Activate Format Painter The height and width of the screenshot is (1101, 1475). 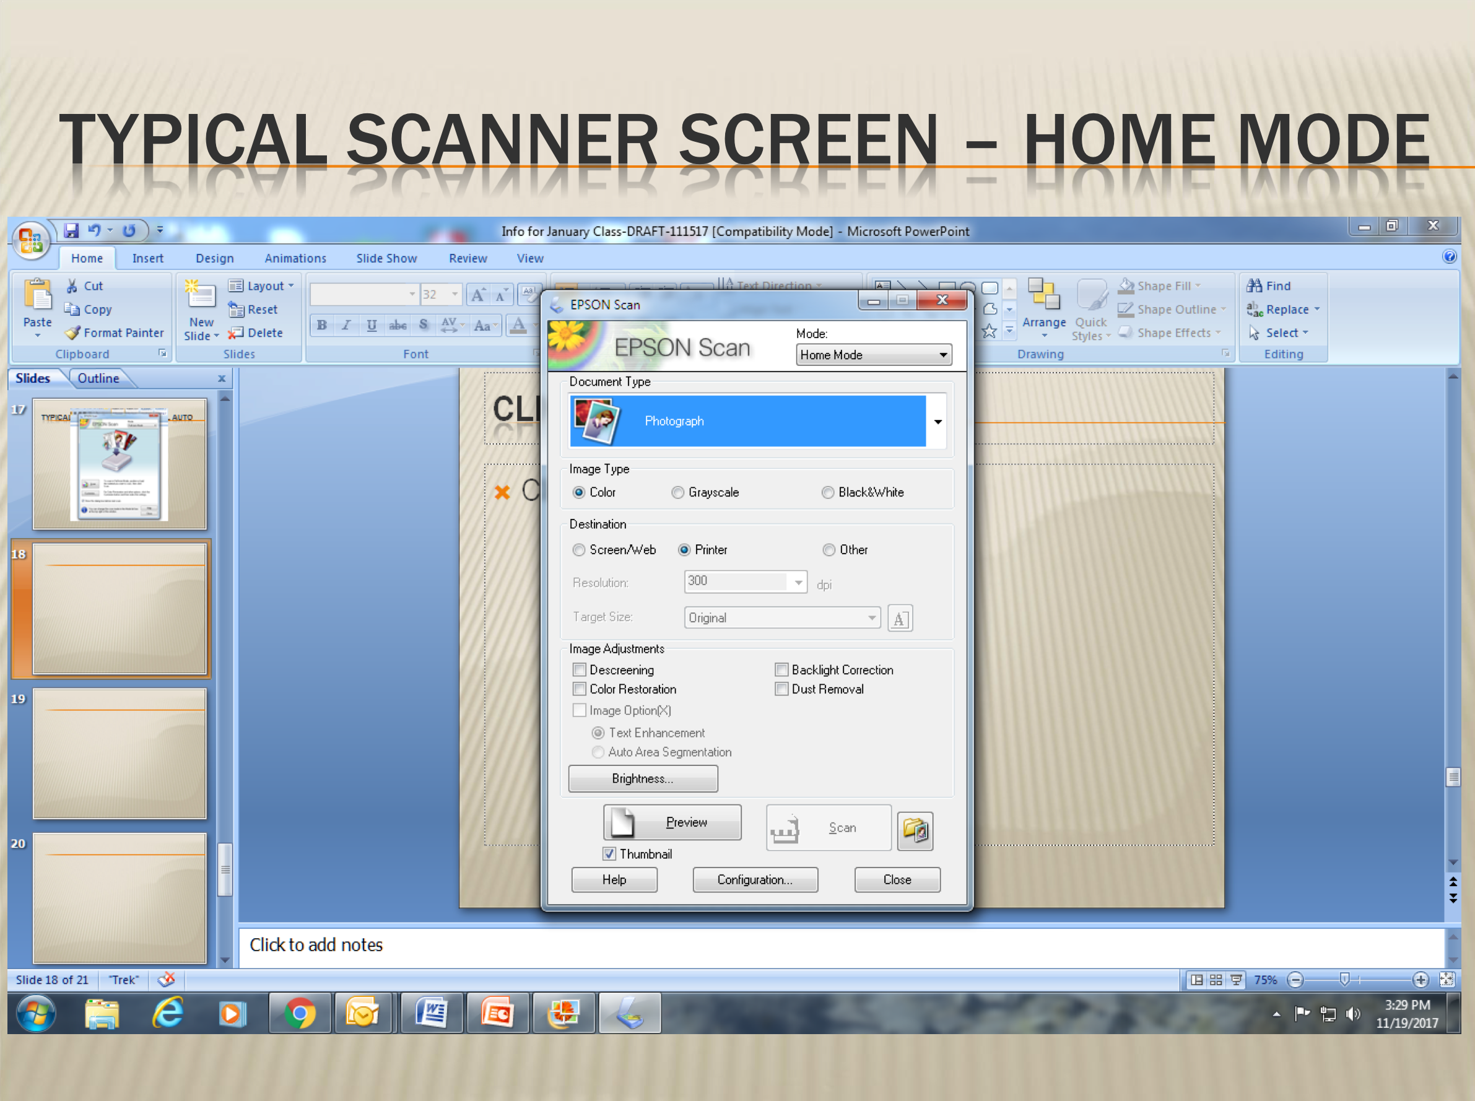(114, 333)
